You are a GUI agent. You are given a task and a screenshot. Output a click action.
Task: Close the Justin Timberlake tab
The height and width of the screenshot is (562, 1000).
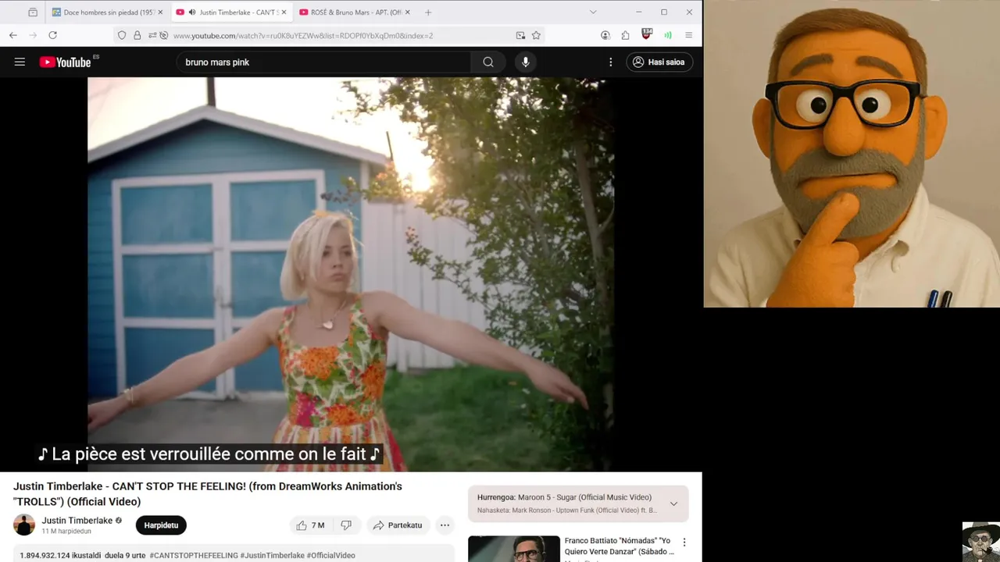283,12
